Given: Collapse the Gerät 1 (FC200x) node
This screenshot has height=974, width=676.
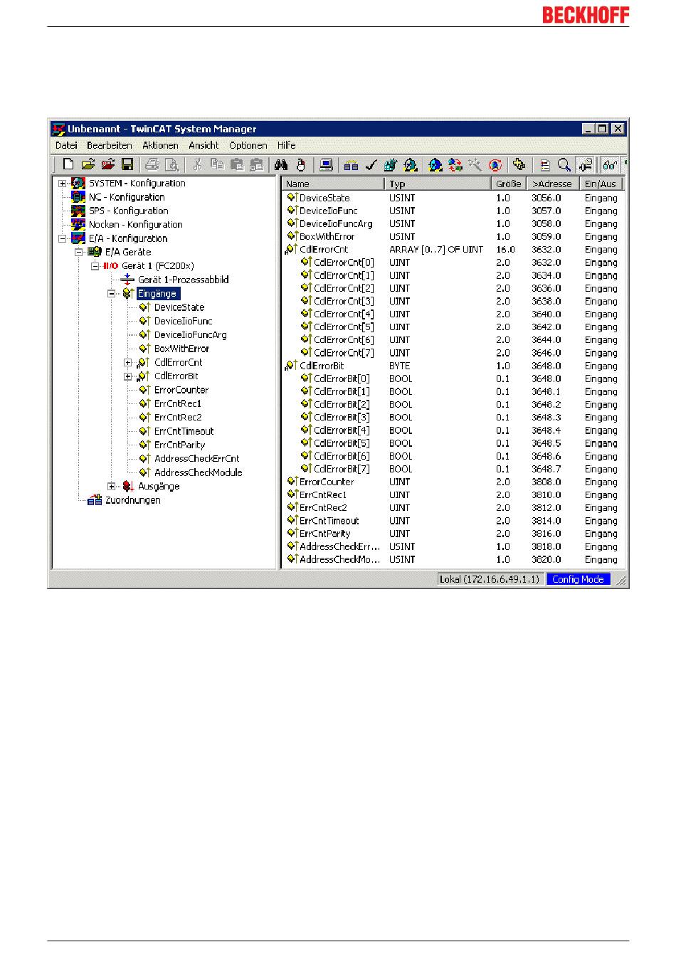Looking at the screenshot, I should coord(95,266).
